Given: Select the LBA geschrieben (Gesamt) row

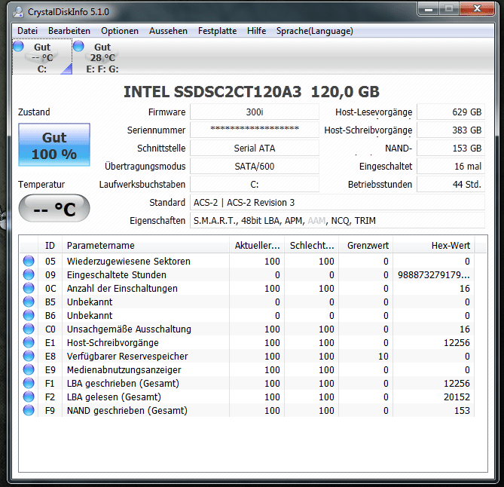Looking at the screenshot, I should click(x=247, y=383).
